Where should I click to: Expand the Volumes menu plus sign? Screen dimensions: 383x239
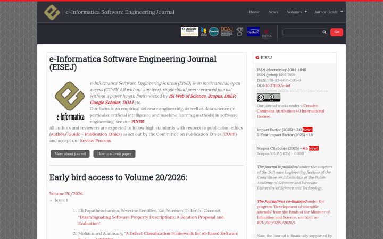(306, 12)
